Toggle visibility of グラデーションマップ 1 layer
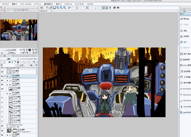Screen dimensions: 191x137 2,131
